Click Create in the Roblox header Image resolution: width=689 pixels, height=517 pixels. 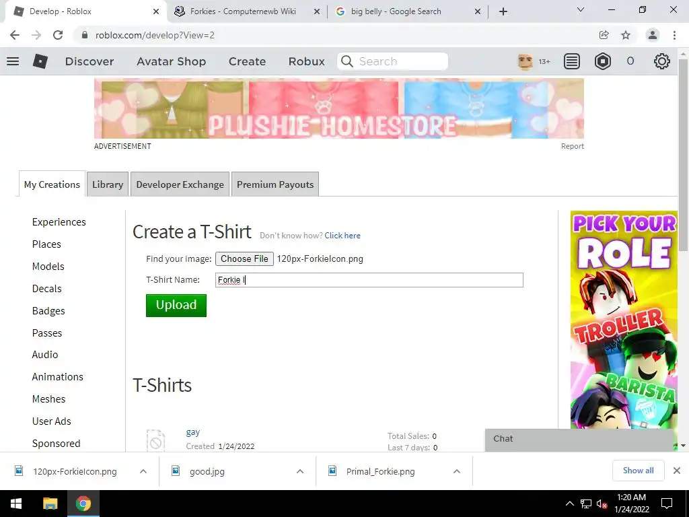point(247,61)
